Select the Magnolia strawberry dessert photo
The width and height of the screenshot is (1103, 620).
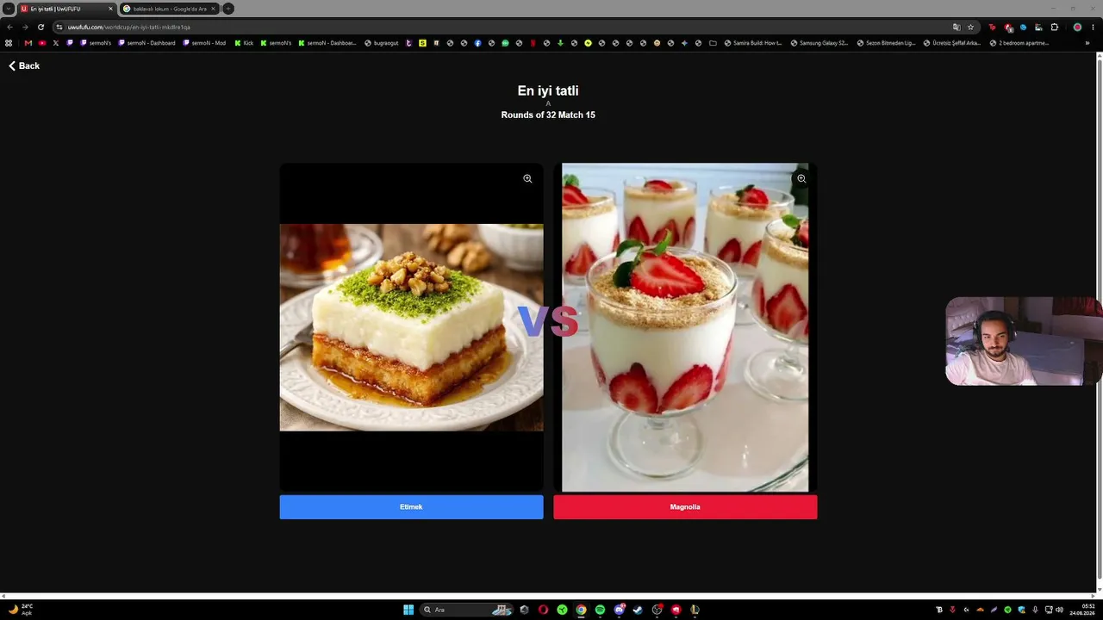[x=685, y=327]
